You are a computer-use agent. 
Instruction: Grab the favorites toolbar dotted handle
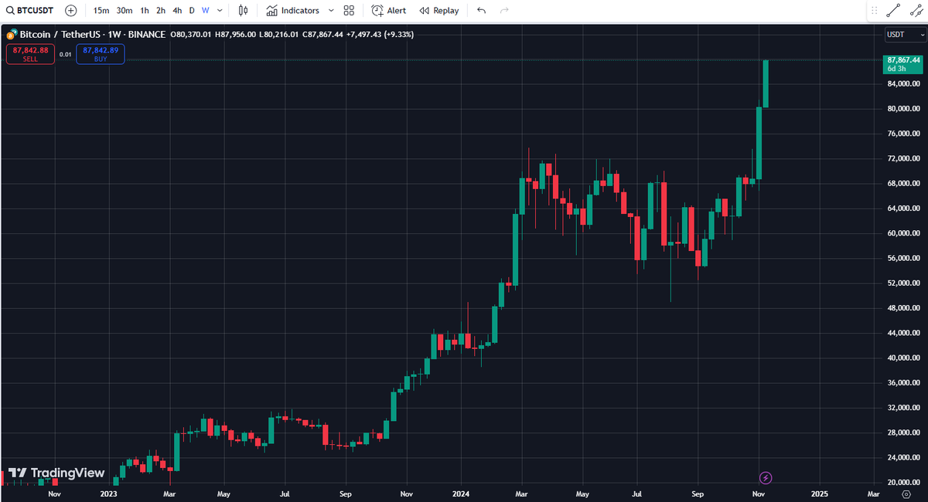click(x=875, y=11)
